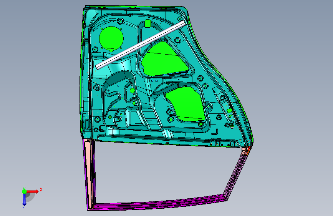
Task: Click the red X axis arrow of triad
Action: click(x=32, y=191)
